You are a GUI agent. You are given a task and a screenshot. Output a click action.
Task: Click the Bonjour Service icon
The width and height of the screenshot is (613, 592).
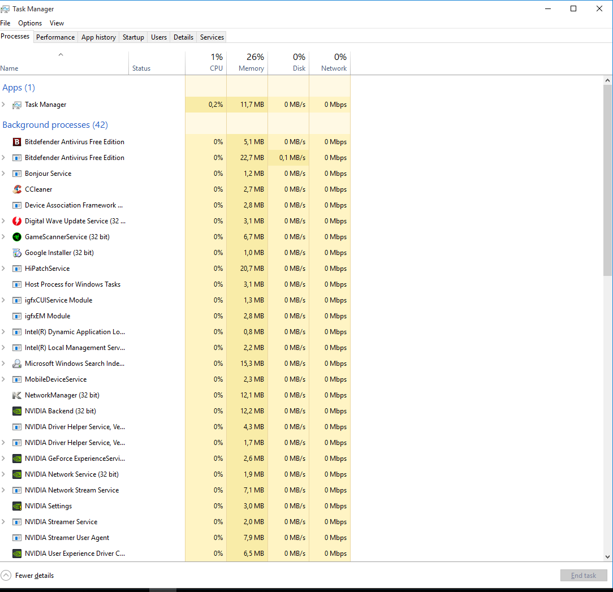[x=17, y=174]
